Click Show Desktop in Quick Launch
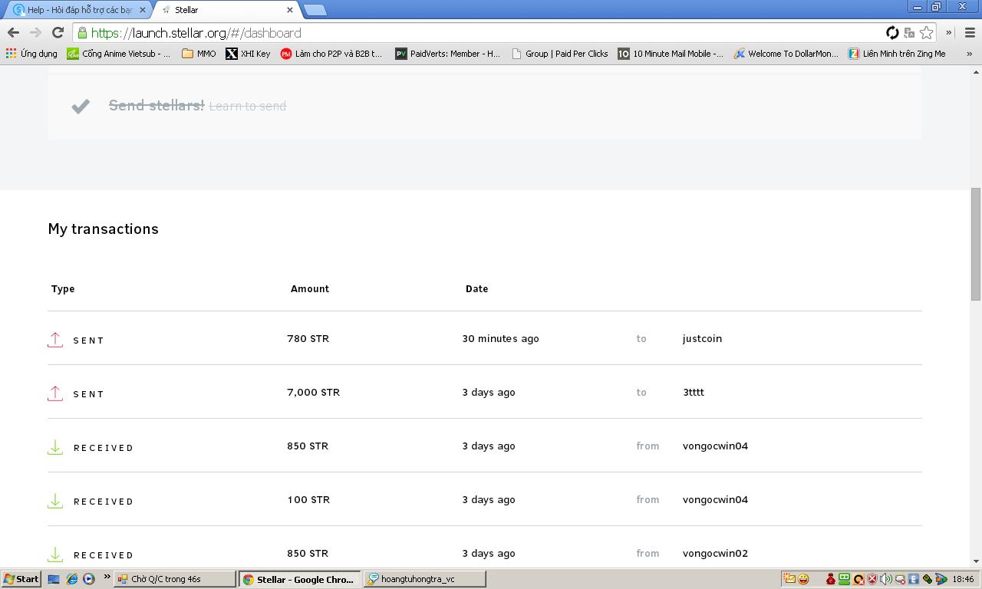The image size is (982, 589). click(x=54, y=579)
